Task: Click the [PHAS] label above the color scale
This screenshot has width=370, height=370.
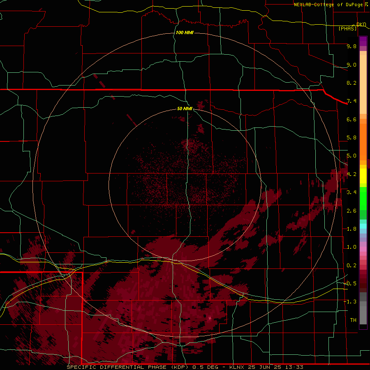Action: point(347,28)
